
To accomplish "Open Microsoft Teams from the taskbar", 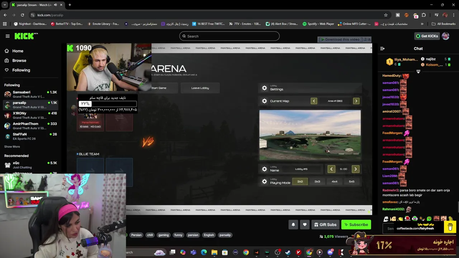I will pos(193,252).
